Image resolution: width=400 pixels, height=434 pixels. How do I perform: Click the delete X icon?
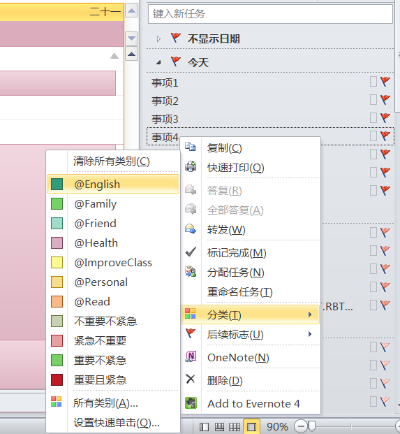(191, 379)
